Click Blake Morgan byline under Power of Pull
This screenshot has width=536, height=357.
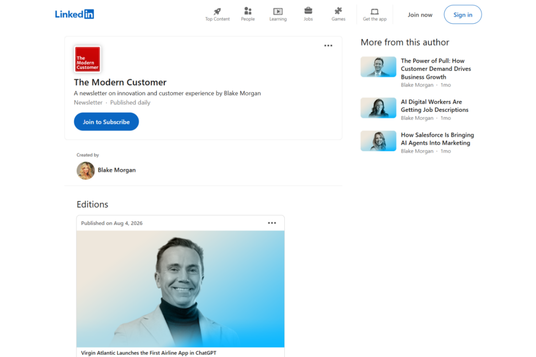click(417, 85)
